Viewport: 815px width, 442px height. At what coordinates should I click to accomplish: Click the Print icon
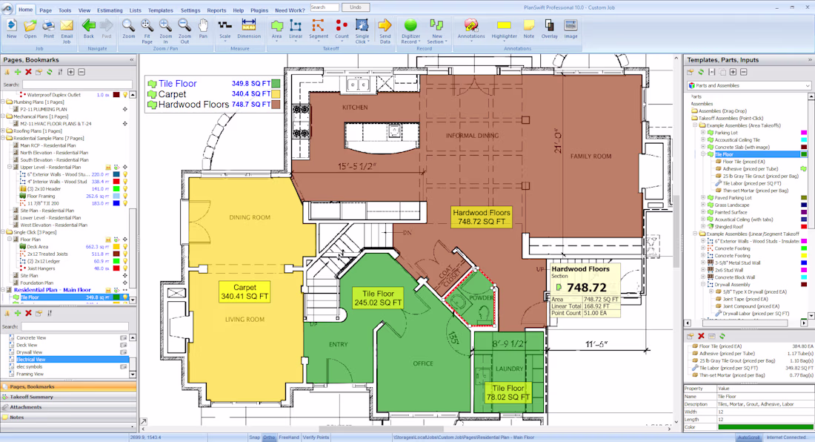(48, 25)
